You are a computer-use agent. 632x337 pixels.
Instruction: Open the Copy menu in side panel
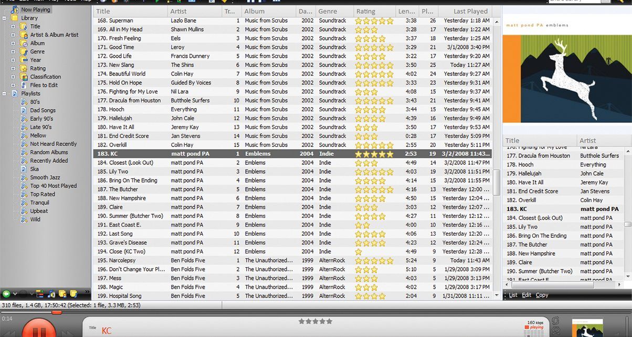(x=542, y=295)
